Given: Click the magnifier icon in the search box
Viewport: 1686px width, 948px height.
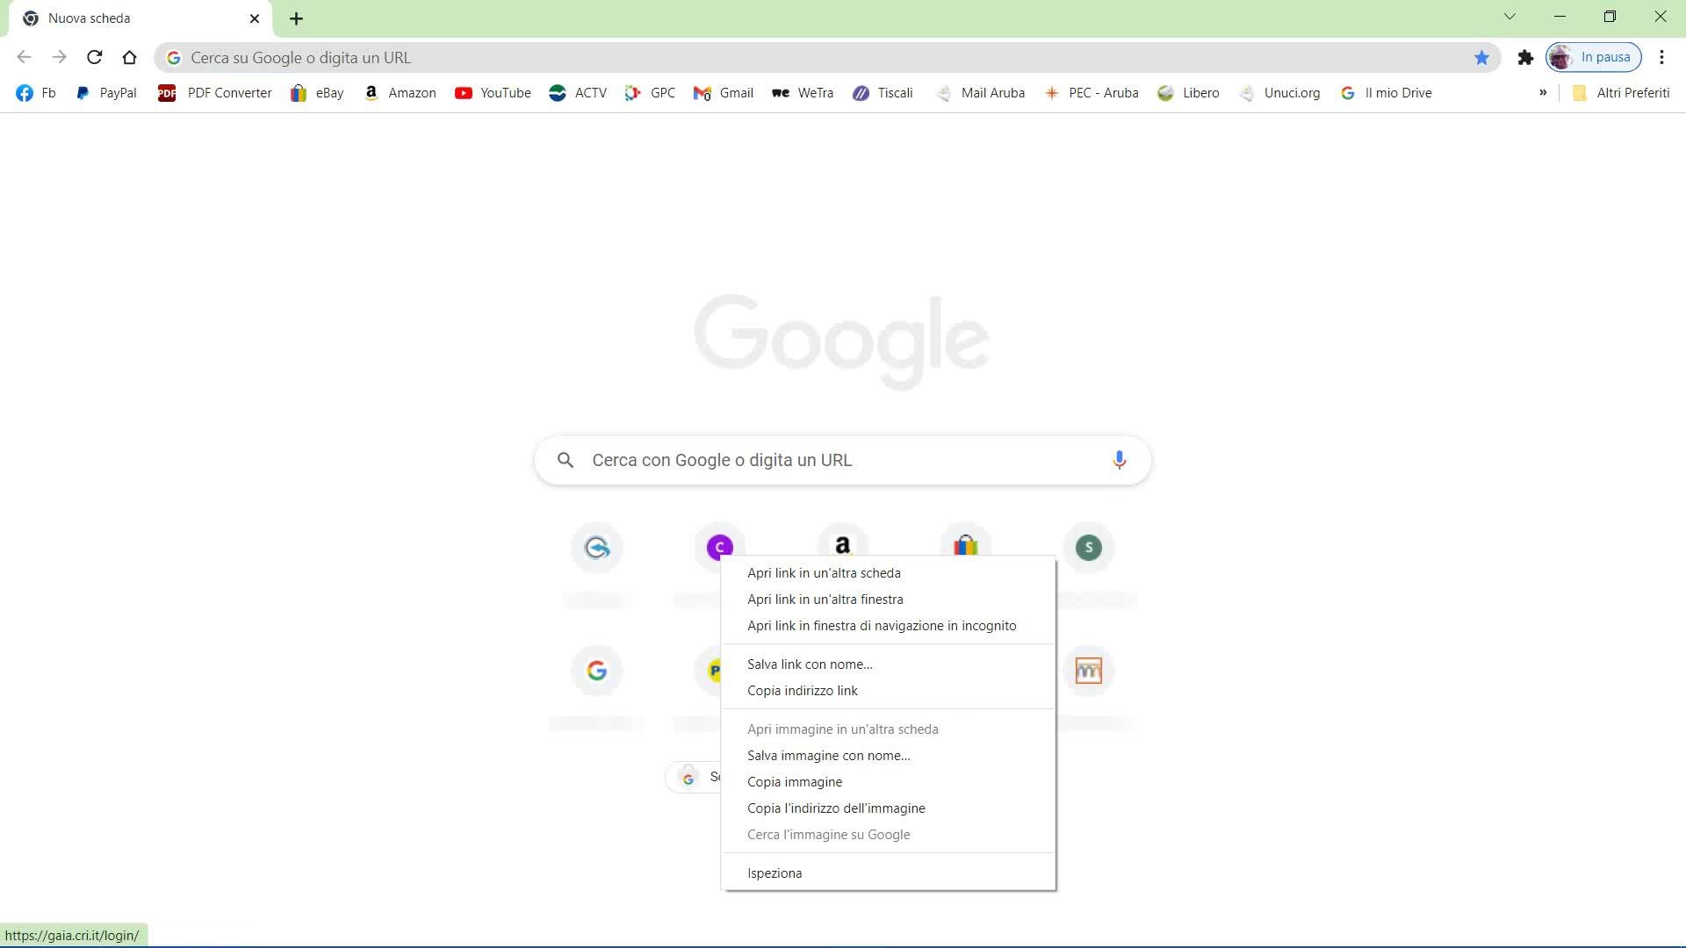Looking at the screenshot, I should pos(566,460).
